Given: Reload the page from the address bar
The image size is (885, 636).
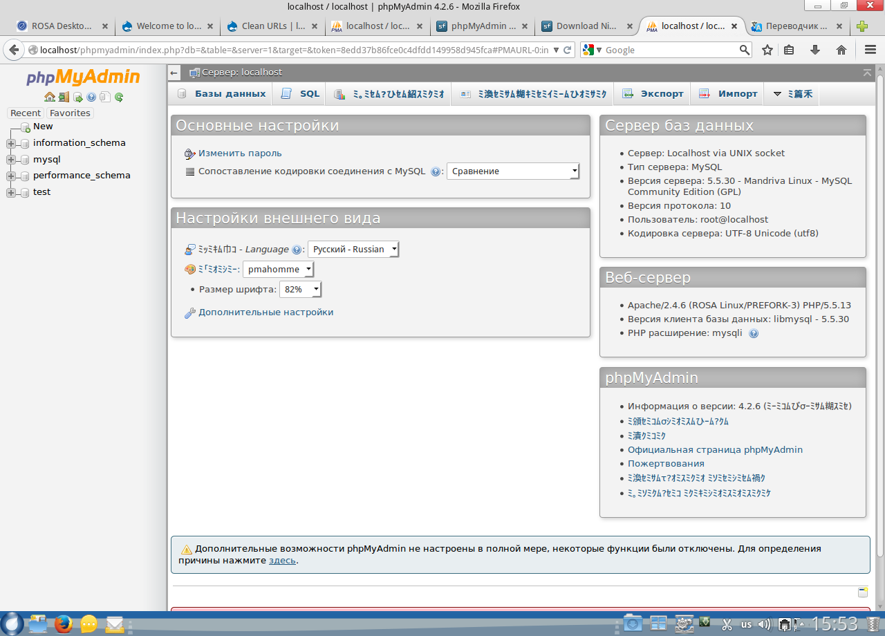Looking at the screenshot, I should pyautogui.click(x=568, y=50).
